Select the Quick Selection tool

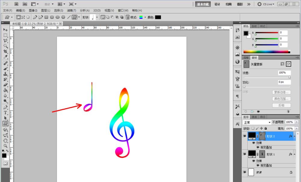[x=5, y=46]
